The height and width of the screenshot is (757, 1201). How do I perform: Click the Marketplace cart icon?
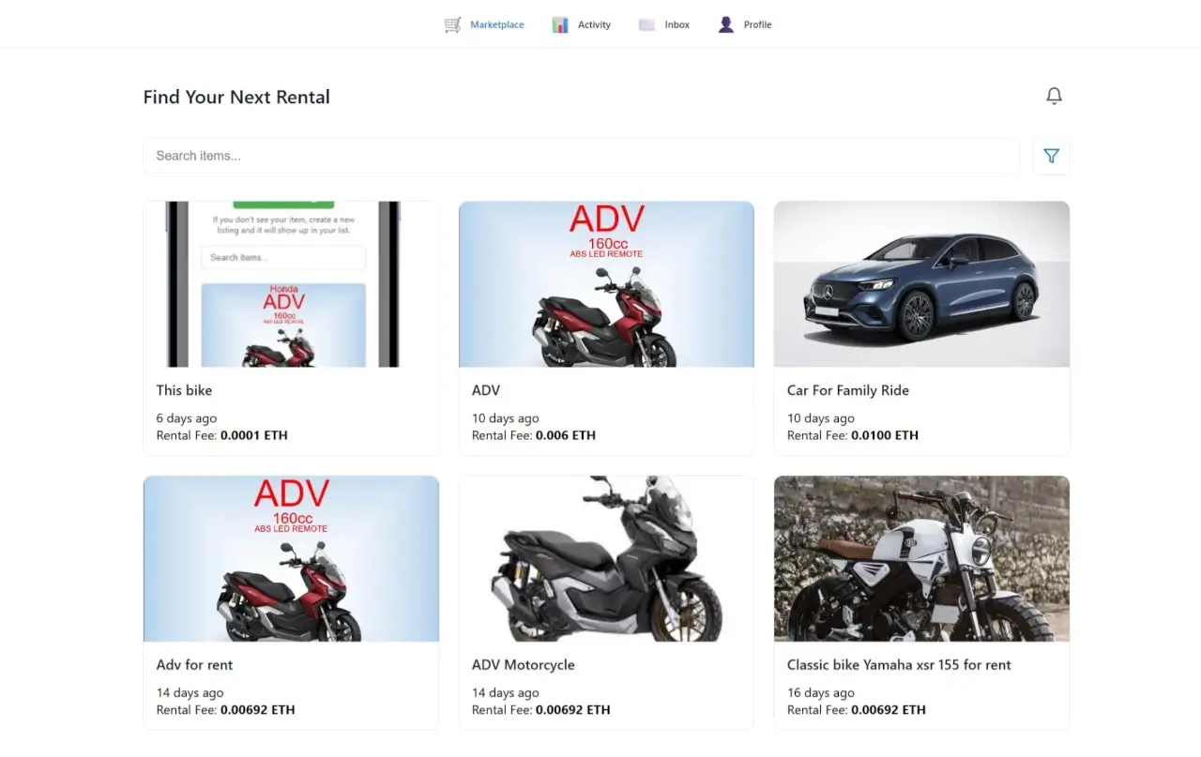coord(453,25)
